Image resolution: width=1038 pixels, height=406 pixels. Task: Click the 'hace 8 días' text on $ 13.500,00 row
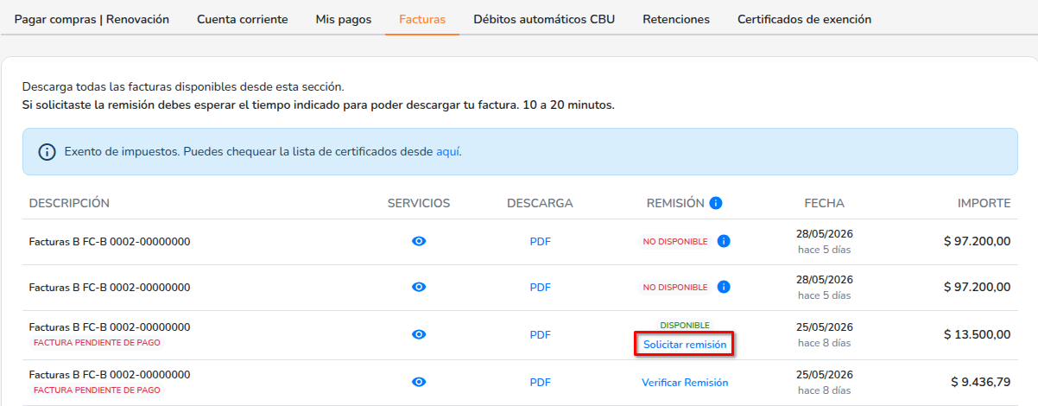coord(825,343)
